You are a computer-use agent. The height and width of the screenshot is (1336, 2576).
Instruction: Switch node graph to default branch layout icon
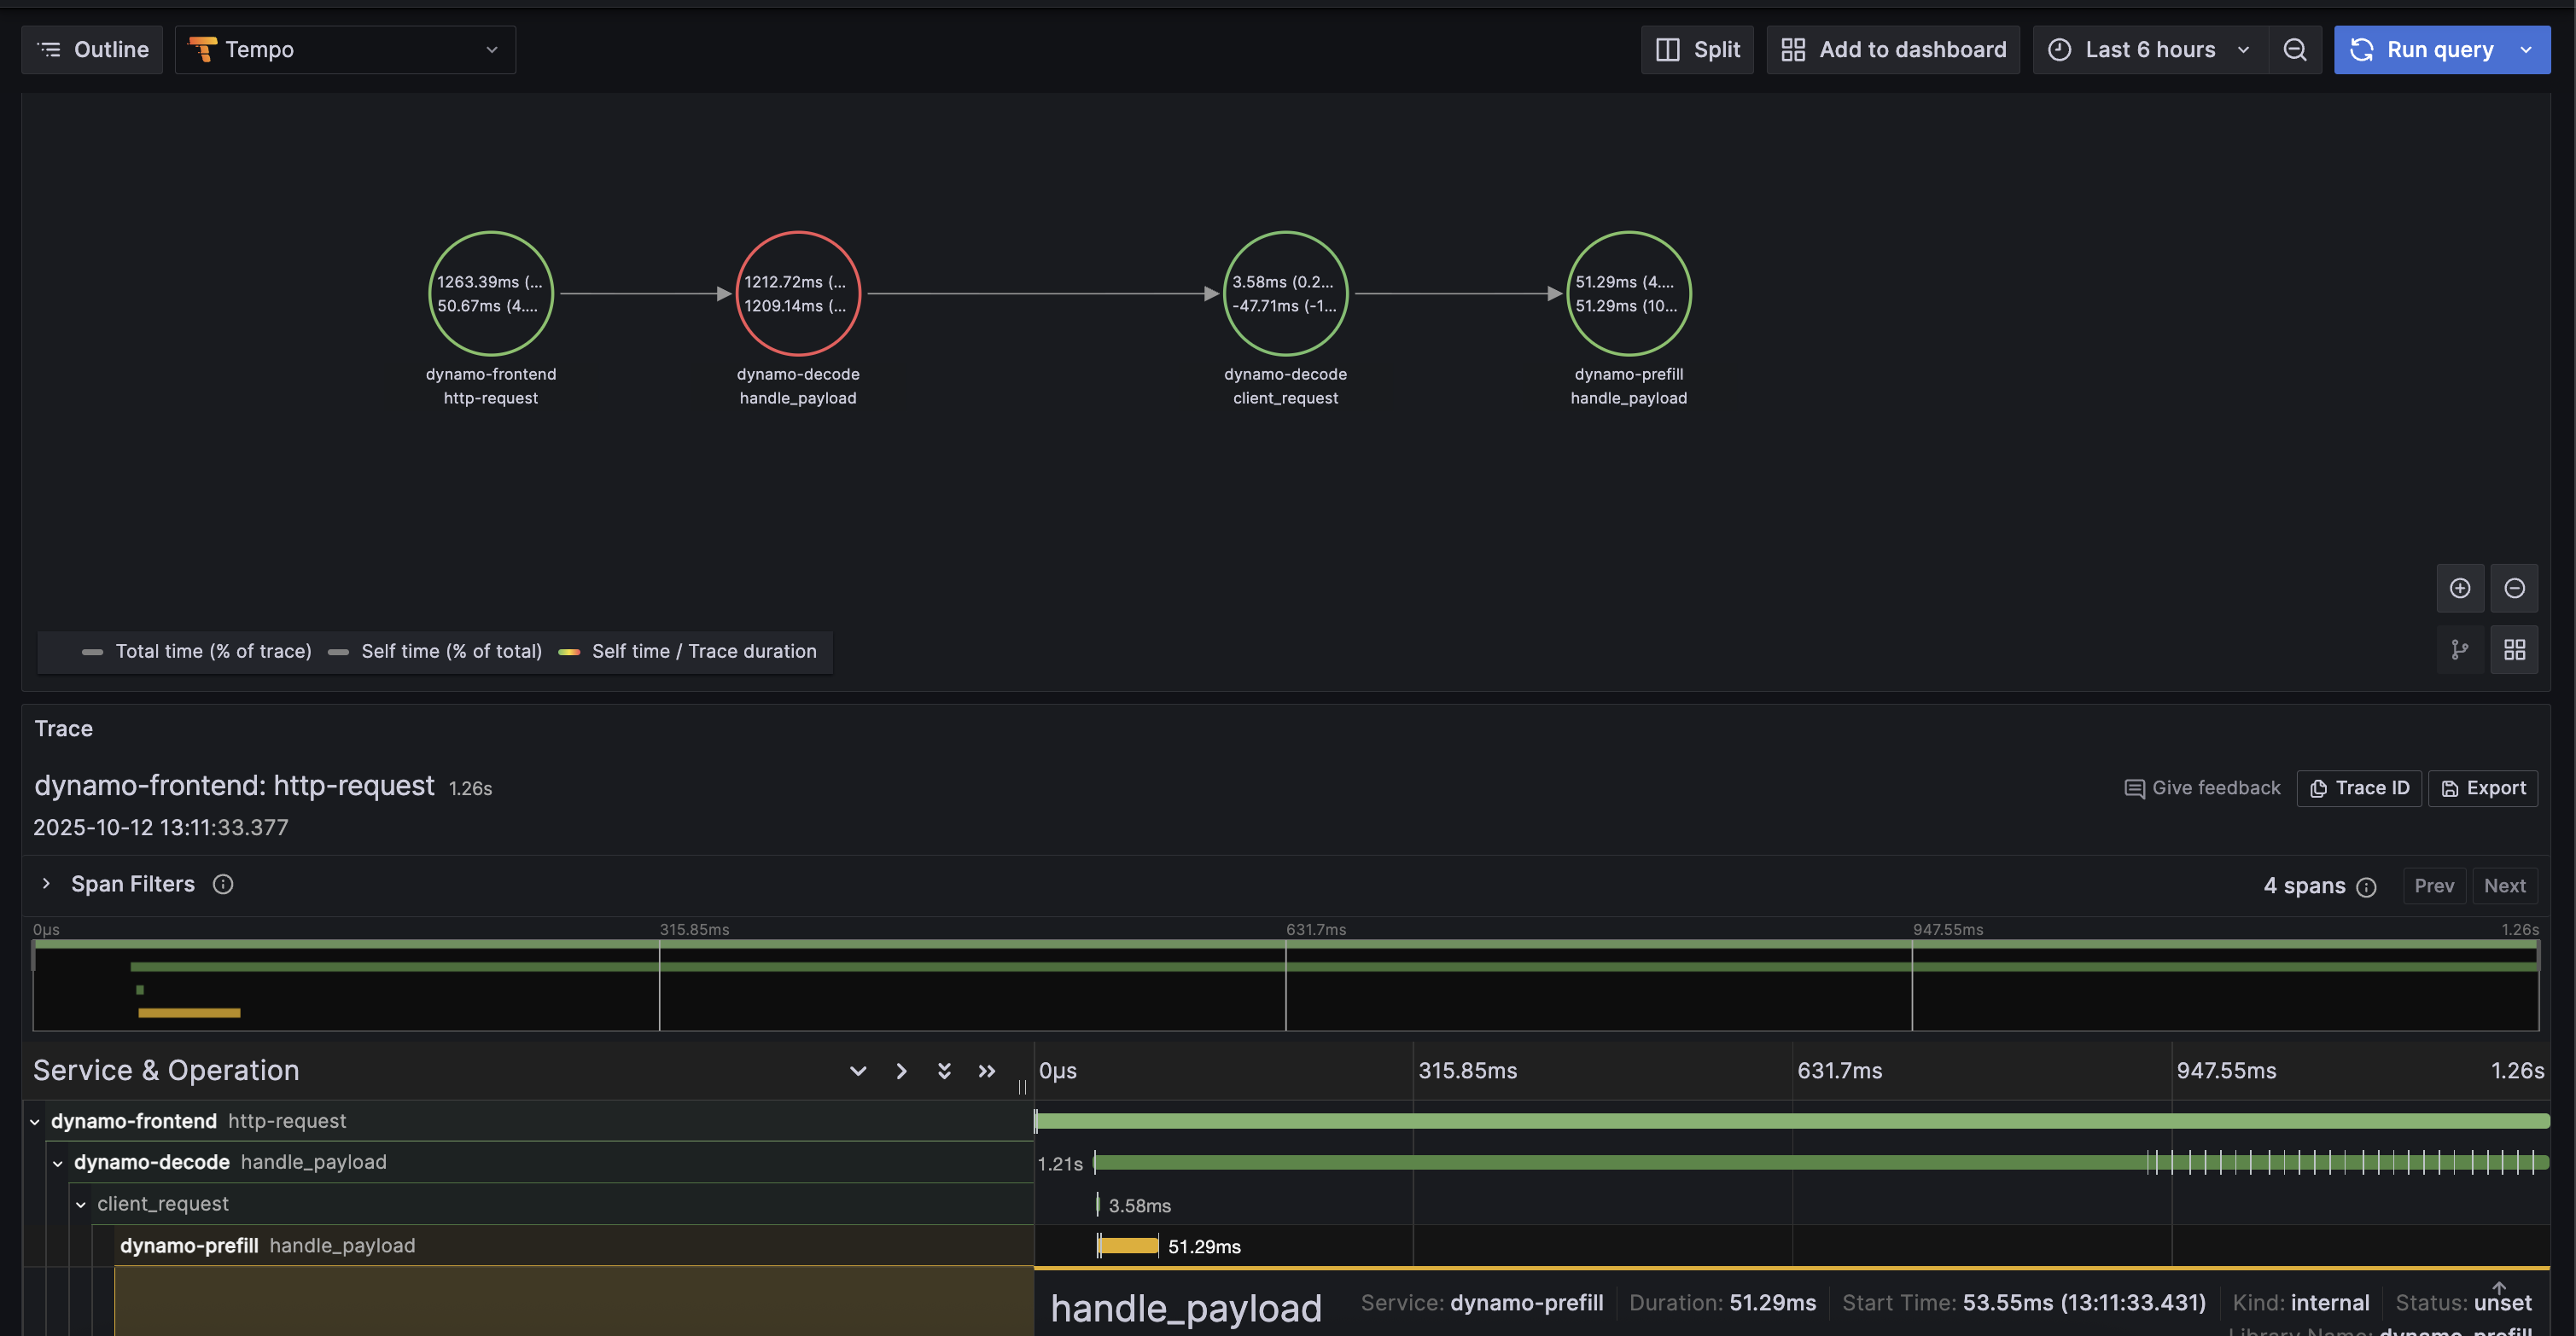(2459, 651)
